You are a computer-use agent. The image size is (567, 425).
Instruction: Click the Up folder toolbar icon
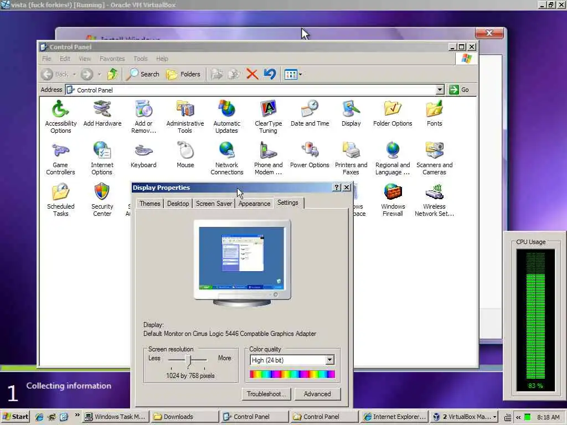112,74
